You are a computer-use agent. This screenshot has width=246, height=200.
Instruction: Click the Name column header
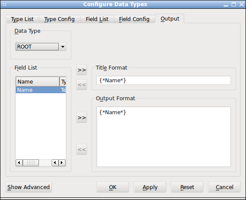pos(38,81)
